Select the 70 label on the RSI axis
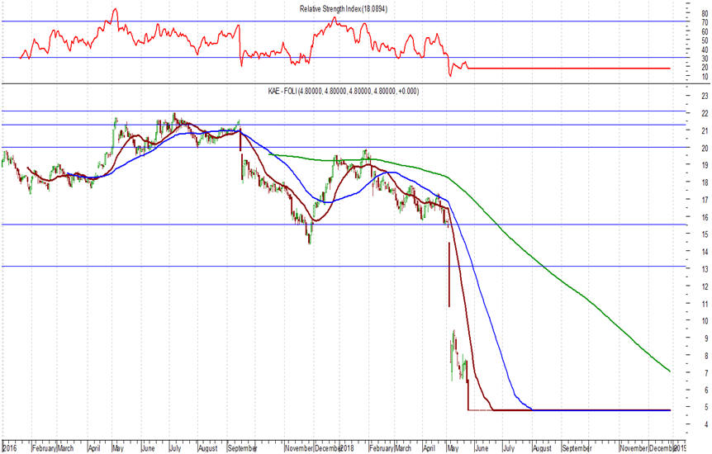712x454 pixels. click(x=705, y=23)
